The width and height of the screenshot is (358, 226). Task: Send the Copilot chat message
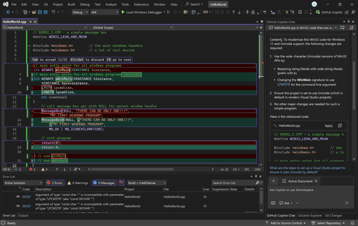click(x=347, y=203)
